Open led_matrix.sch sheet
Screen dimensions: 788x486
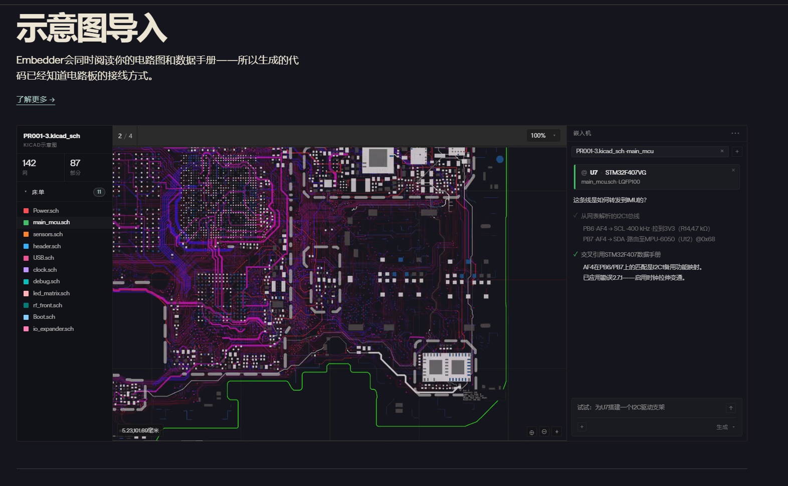51,293
